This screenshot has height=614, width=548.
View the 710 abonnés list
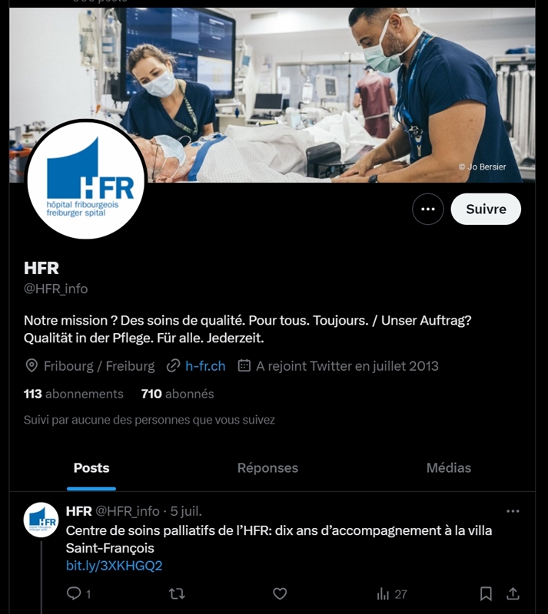click(178, 394)
